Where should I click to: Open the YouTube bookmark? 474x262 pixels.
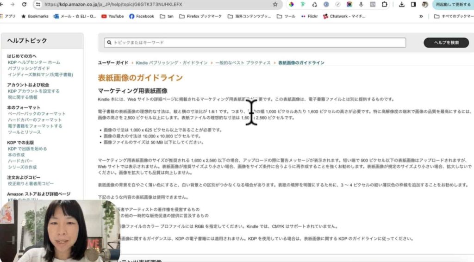(x=112, y=16)
